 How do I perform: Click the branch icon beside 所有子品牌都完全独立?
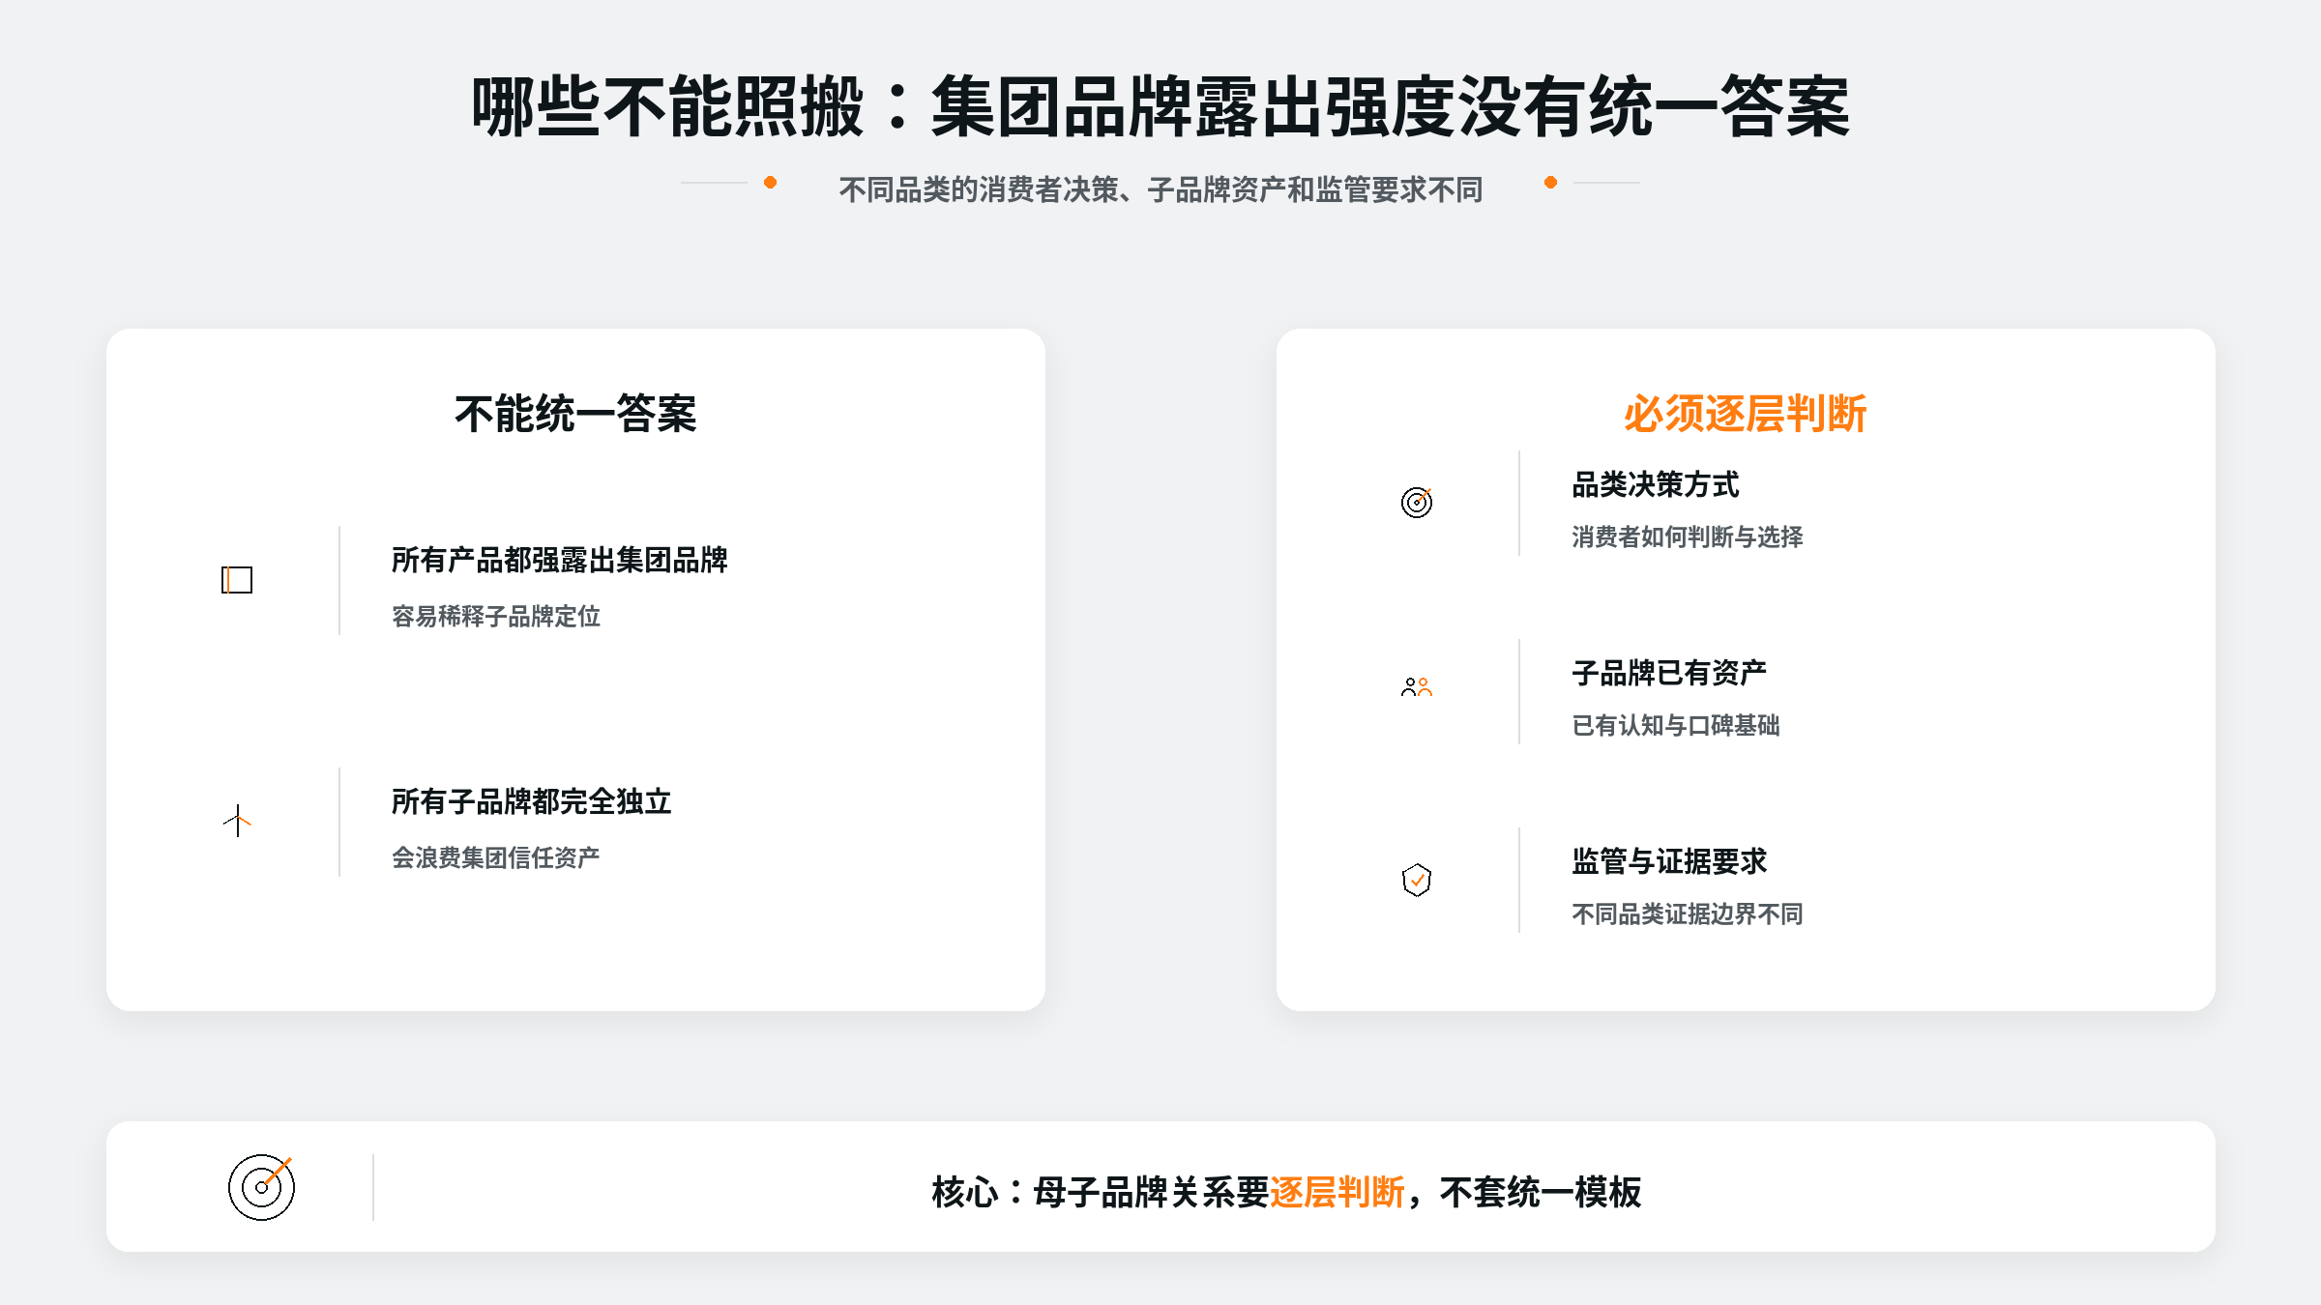pos(237,821)
